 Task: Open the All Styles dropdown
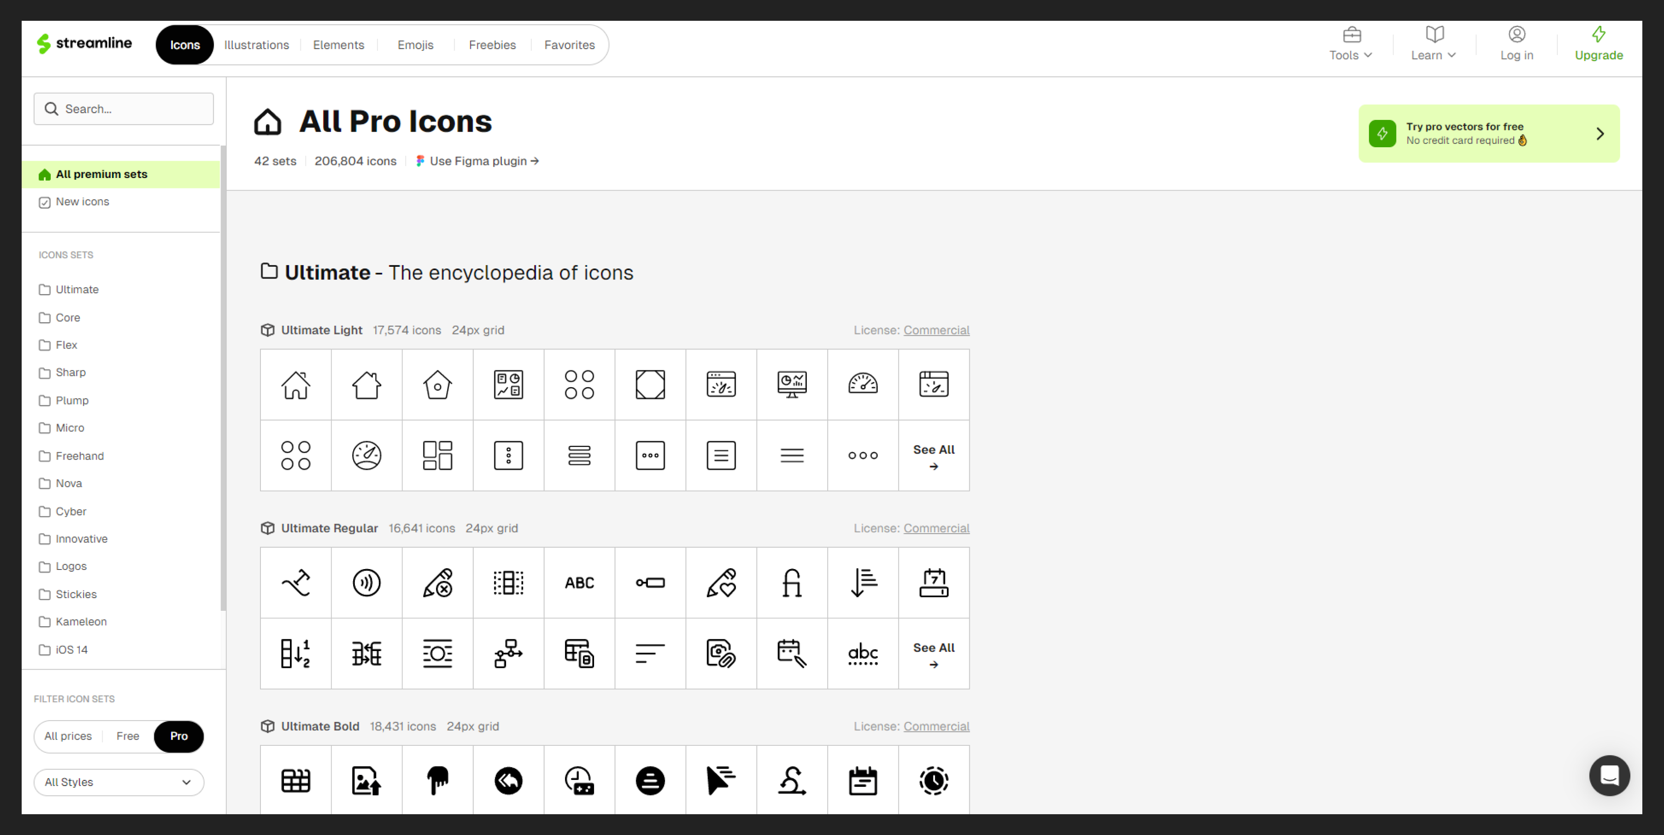(x=119, y=782)
